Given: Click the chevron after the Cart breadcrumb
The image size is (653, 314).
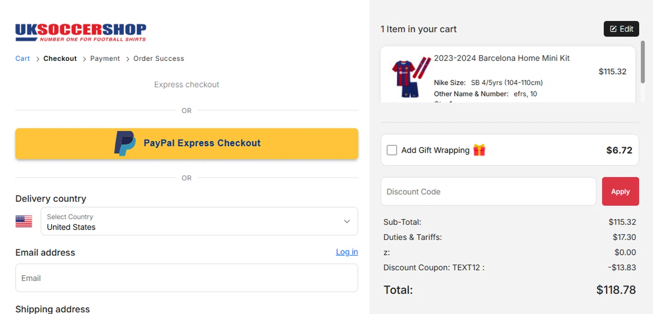Looking at the screenshot, I should coord(38,59).
